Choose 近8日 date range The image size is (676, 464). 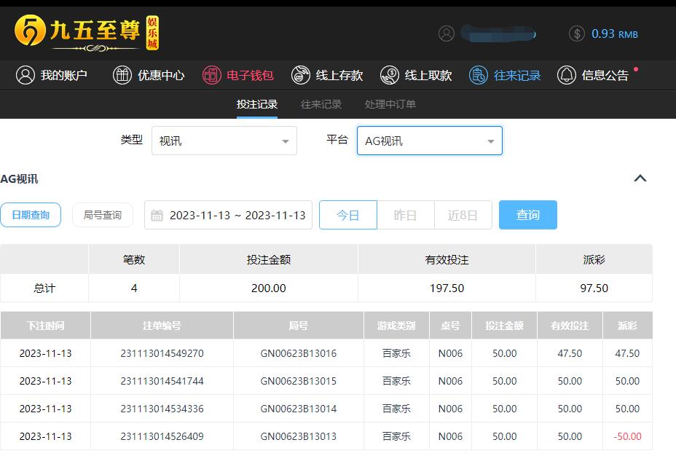pyautogui.click(x=463, y=215)
